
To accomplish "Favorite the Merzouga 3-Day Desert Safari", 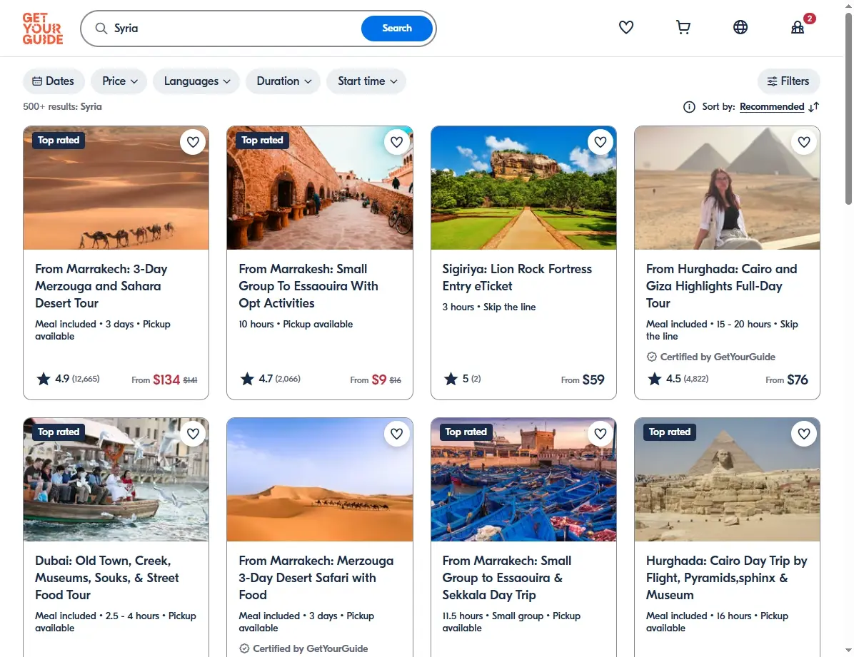I will 396,434.
